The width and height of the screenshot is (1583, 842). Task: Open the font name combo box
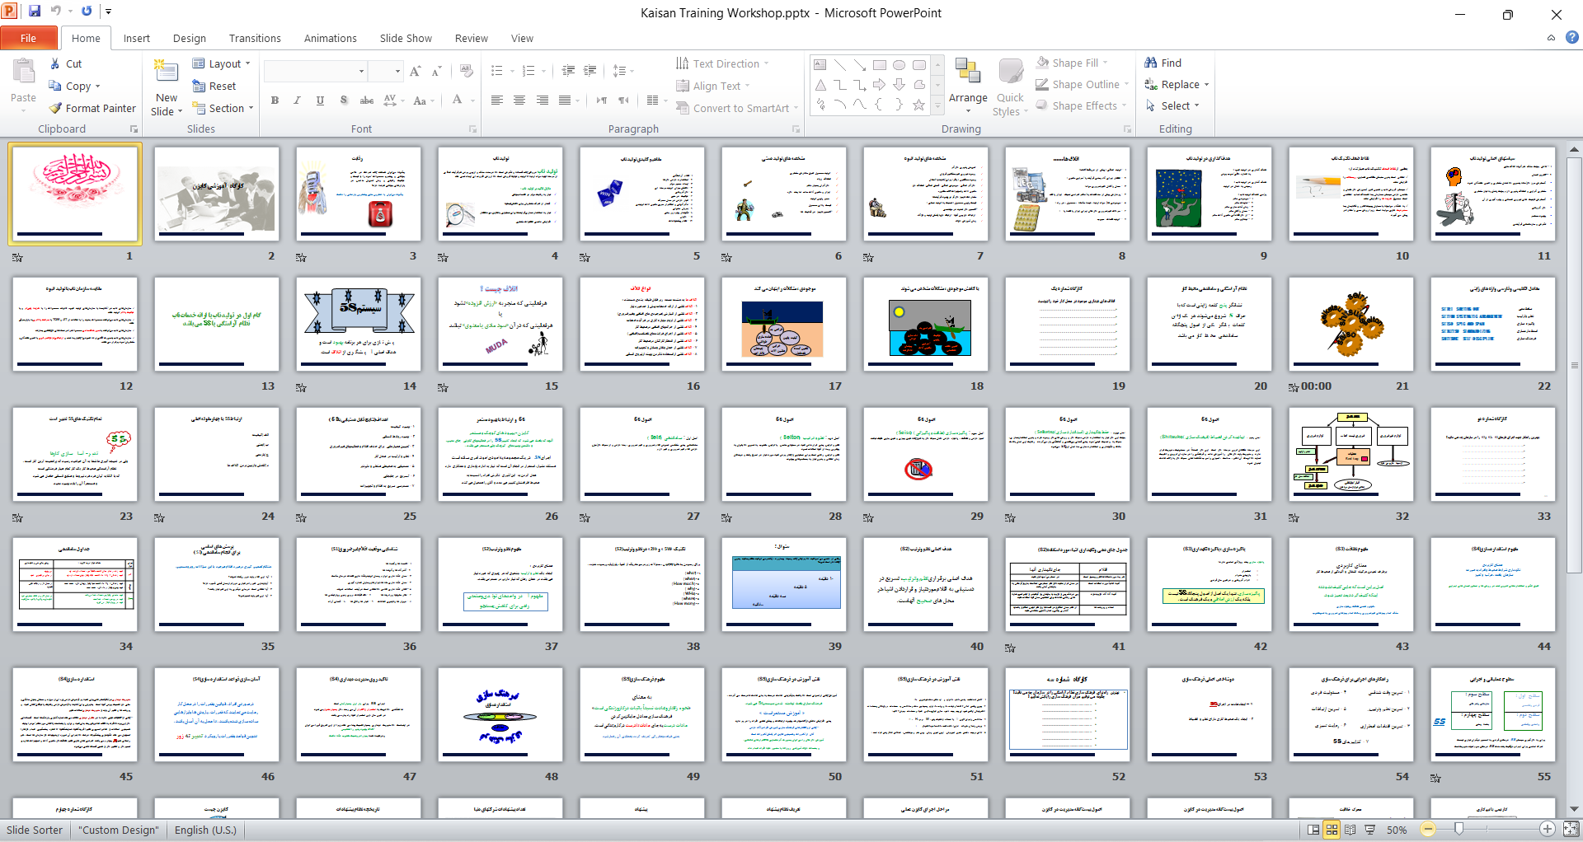[315, 71]
